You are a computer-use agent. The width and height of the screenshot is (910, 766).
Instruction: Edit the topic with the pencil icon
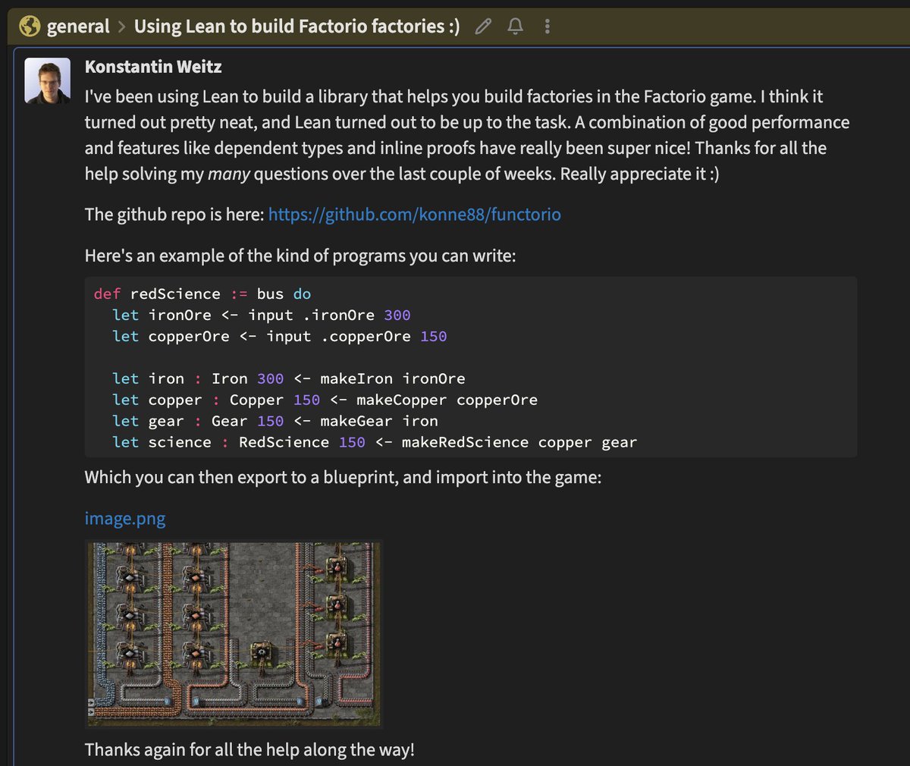pyautogui.click(x=483, y=27)
